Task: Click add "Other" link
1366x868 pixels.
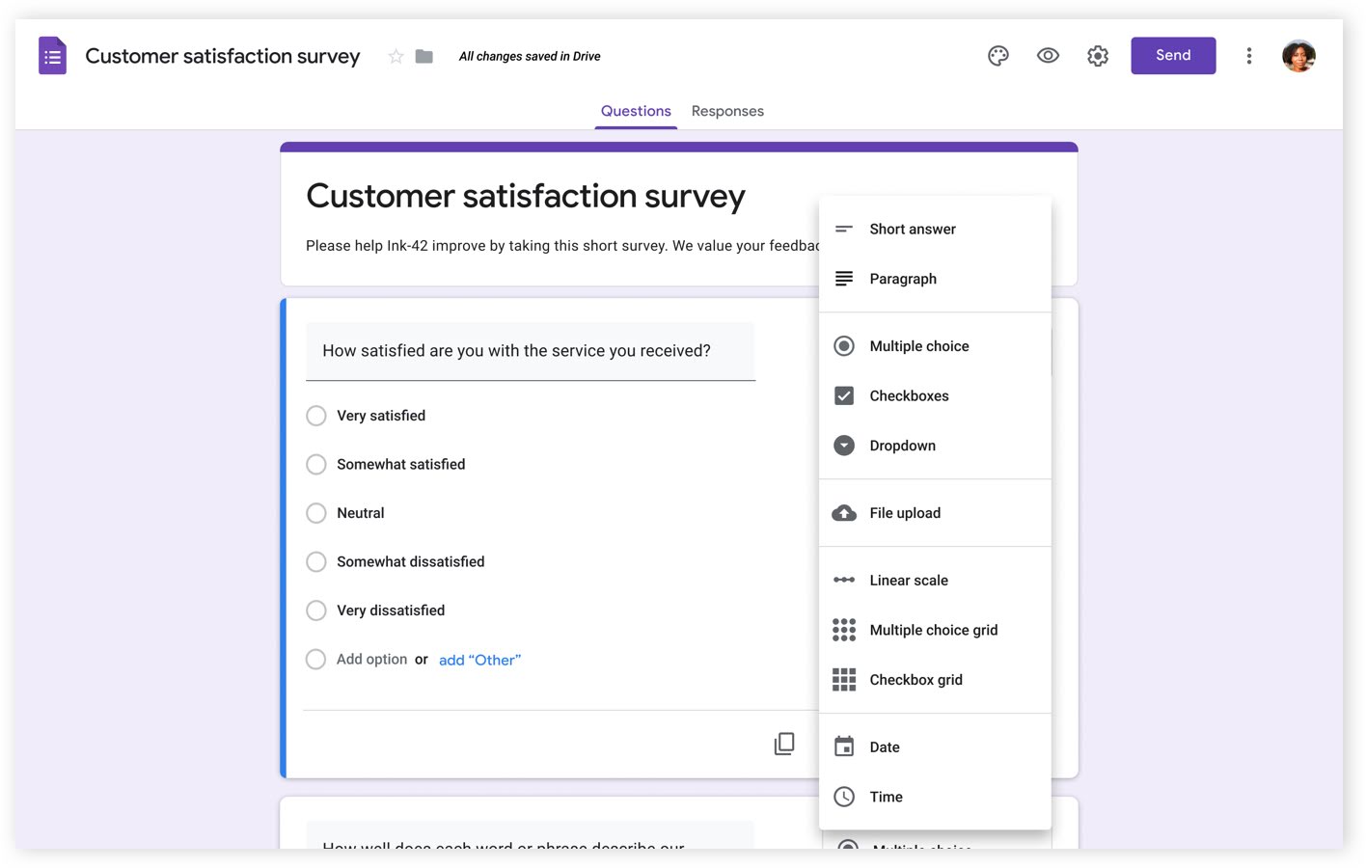Action: pyautogui.click(x=479, y=660)
